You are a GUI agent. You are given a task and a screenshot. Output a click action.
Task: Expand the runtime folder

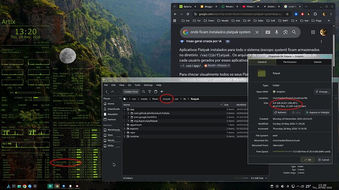click(124, 137)
